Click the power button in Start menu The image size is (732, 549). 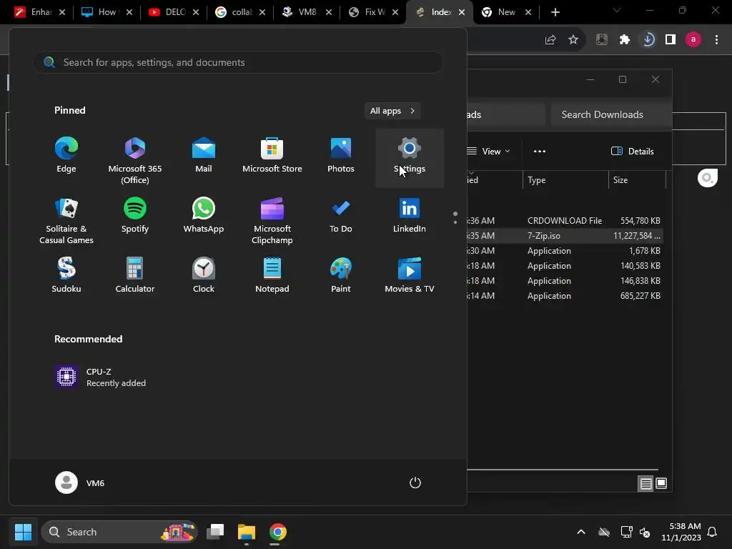tap(415, 483)
